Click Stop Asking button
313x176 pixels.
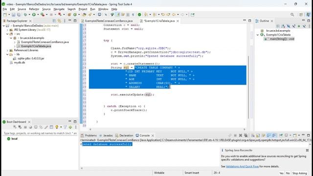(x=299, y=173)
